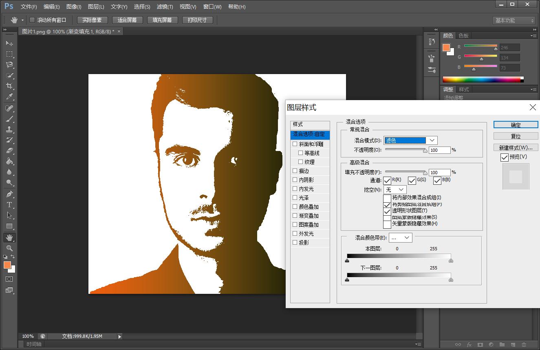Enable the 投影 drop shadow checkbox
This screenshot has width=540, height=350.
[x=295, y=243]
